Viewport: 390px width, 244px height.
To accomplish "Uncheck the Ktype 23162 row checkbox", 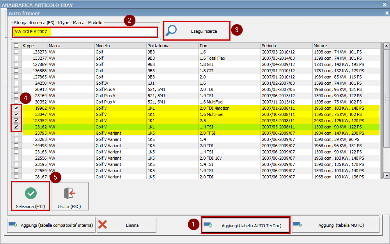I will 16,127.
